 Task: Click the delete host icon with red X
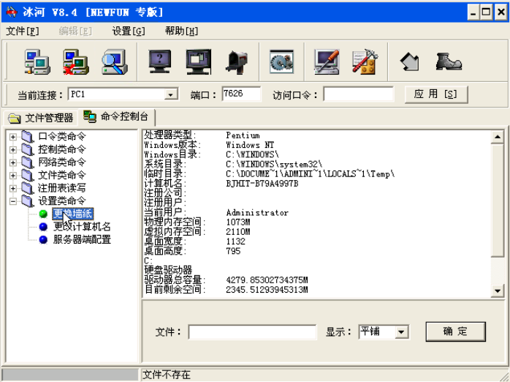[x=76, y=62]
